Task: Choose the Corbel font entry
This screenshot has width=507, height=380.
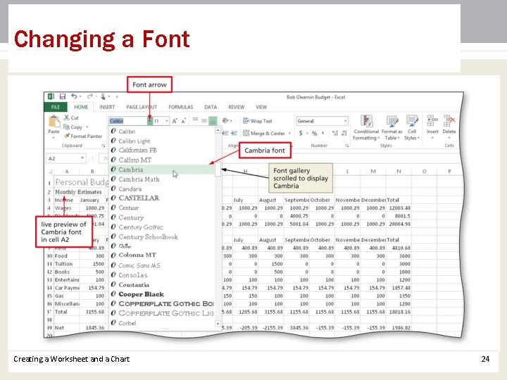Action: pos(162,323)
